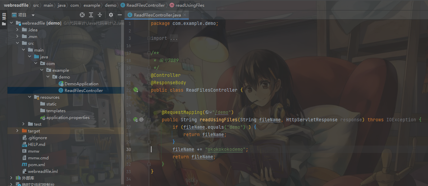Unfold the collapsed import block on line 3

[149, 38]
